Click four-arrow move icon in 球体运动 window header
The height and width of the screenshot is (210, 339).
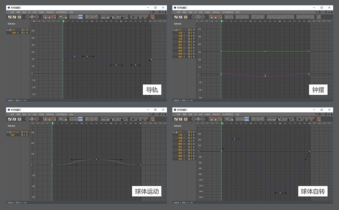click(x=163, y=114)
